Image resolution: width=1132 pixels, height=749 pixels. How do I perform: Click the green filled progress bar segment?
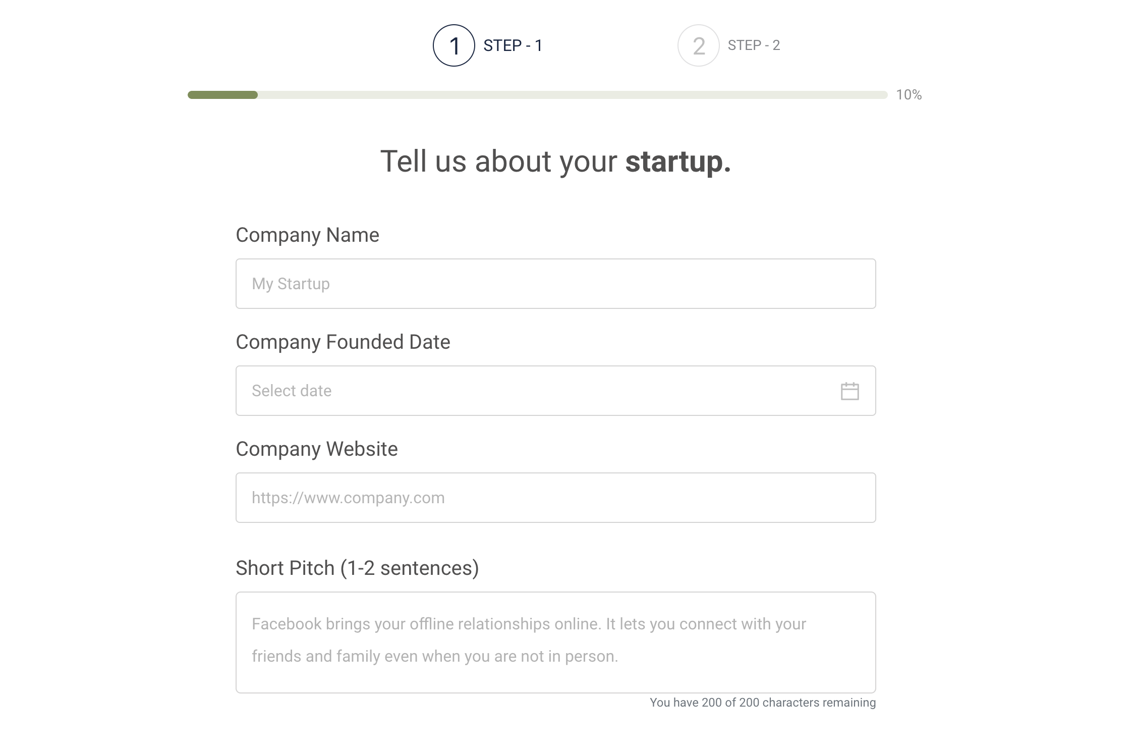coord(222,95)
